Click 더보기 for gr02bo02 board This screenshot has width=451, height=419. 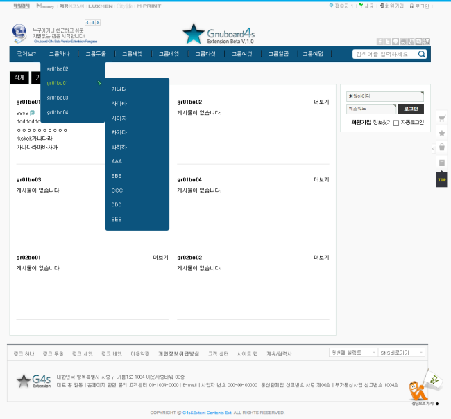(x=321, y=258)
